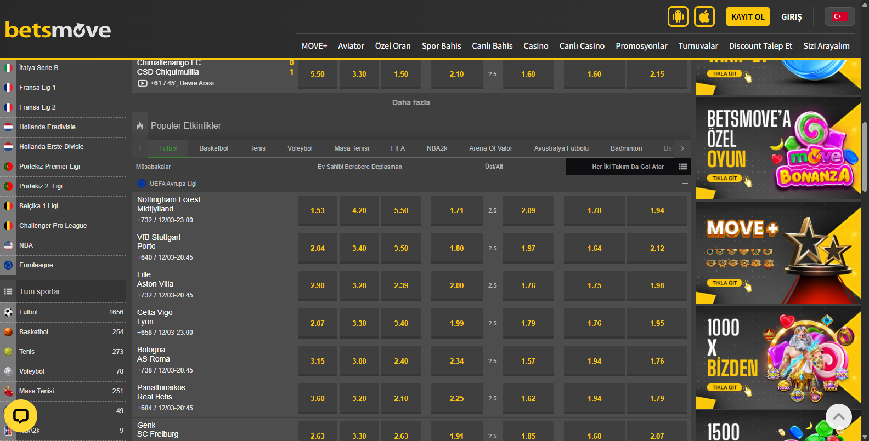
Task: Click the France flag icon for Fransa Lig 1
Action: click(8, 88)
